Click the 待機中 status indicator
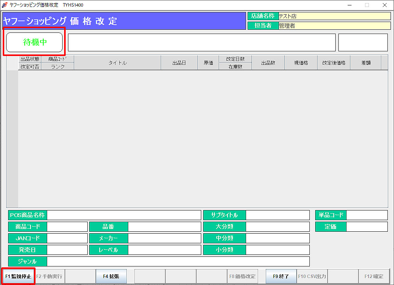Viewport: 394px width, 285px height. pos(34,42)
